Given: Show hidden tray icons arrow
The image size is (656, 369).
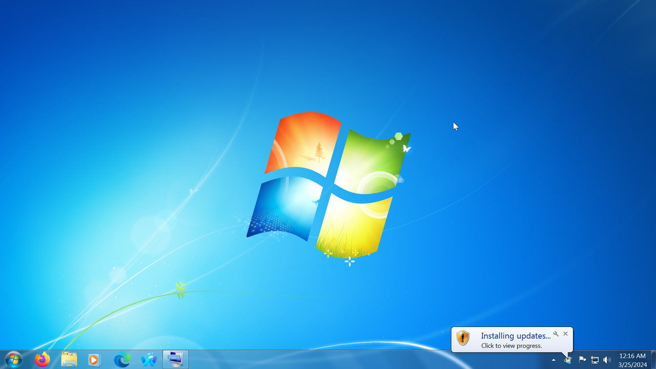Looking at the screenshot, I should click(553, 360).
